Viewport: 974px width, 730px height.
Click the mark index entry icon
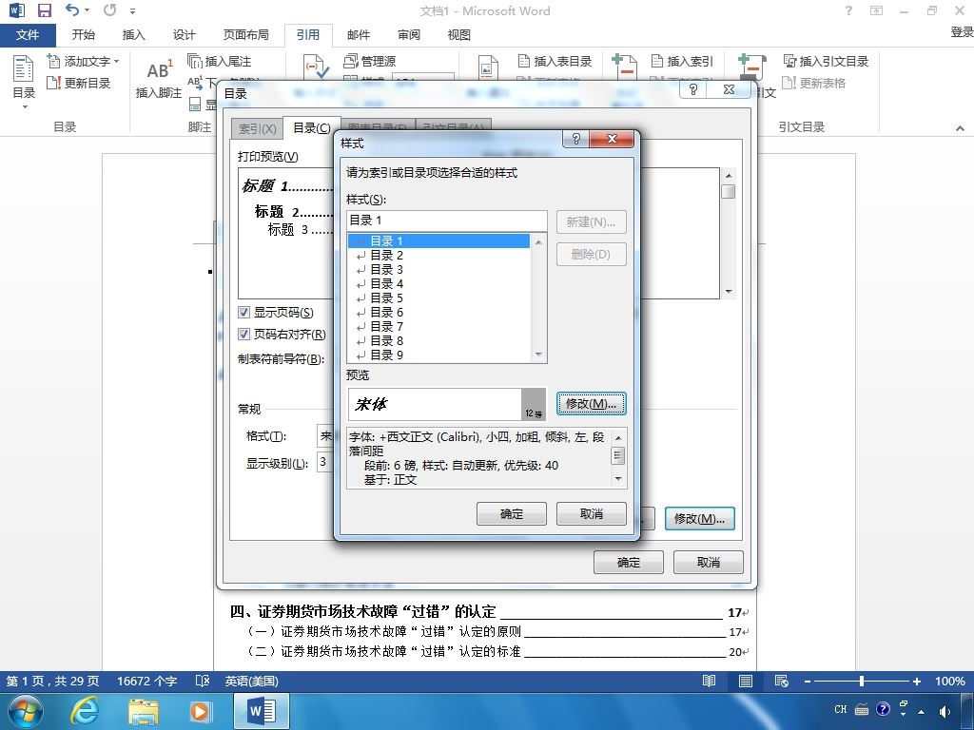click(x=624, y=67)
